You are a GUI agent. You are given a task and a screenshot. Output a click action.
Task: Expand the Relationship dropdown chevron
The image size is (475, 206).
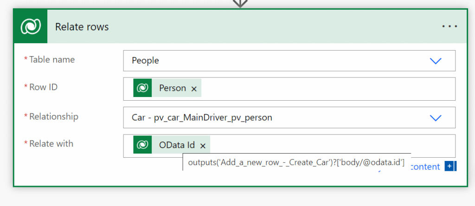(x=436, y=118)
